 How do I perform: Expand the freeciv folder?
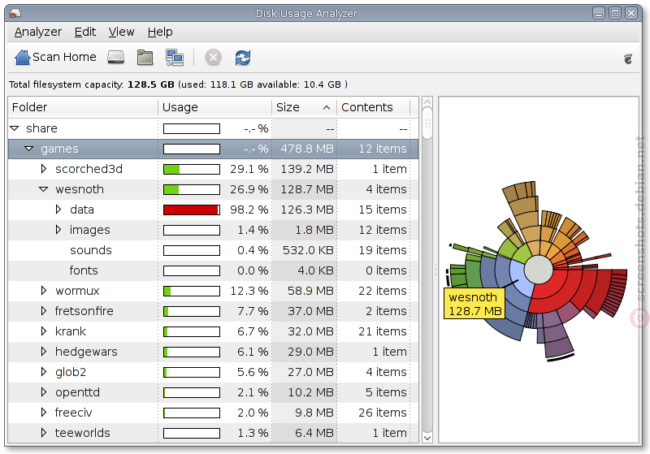point(44,413)
